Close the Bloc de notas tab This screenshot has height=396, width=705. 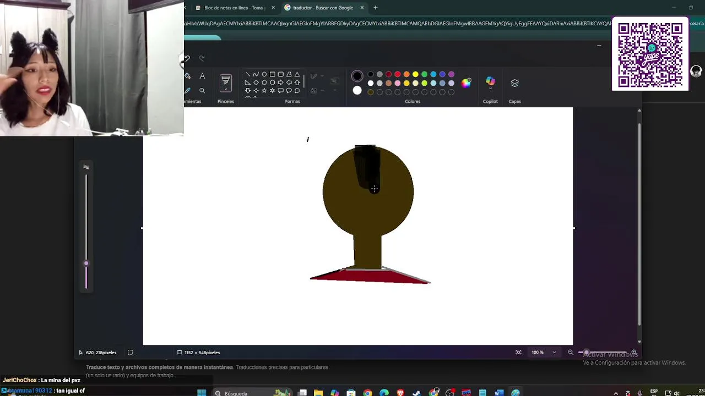coord(273,8)
